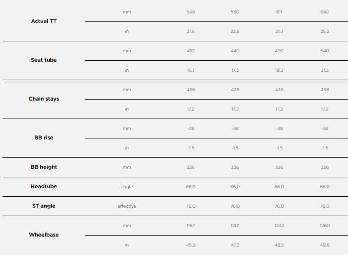Select the 1232 mm Wheelbase value

279,225
